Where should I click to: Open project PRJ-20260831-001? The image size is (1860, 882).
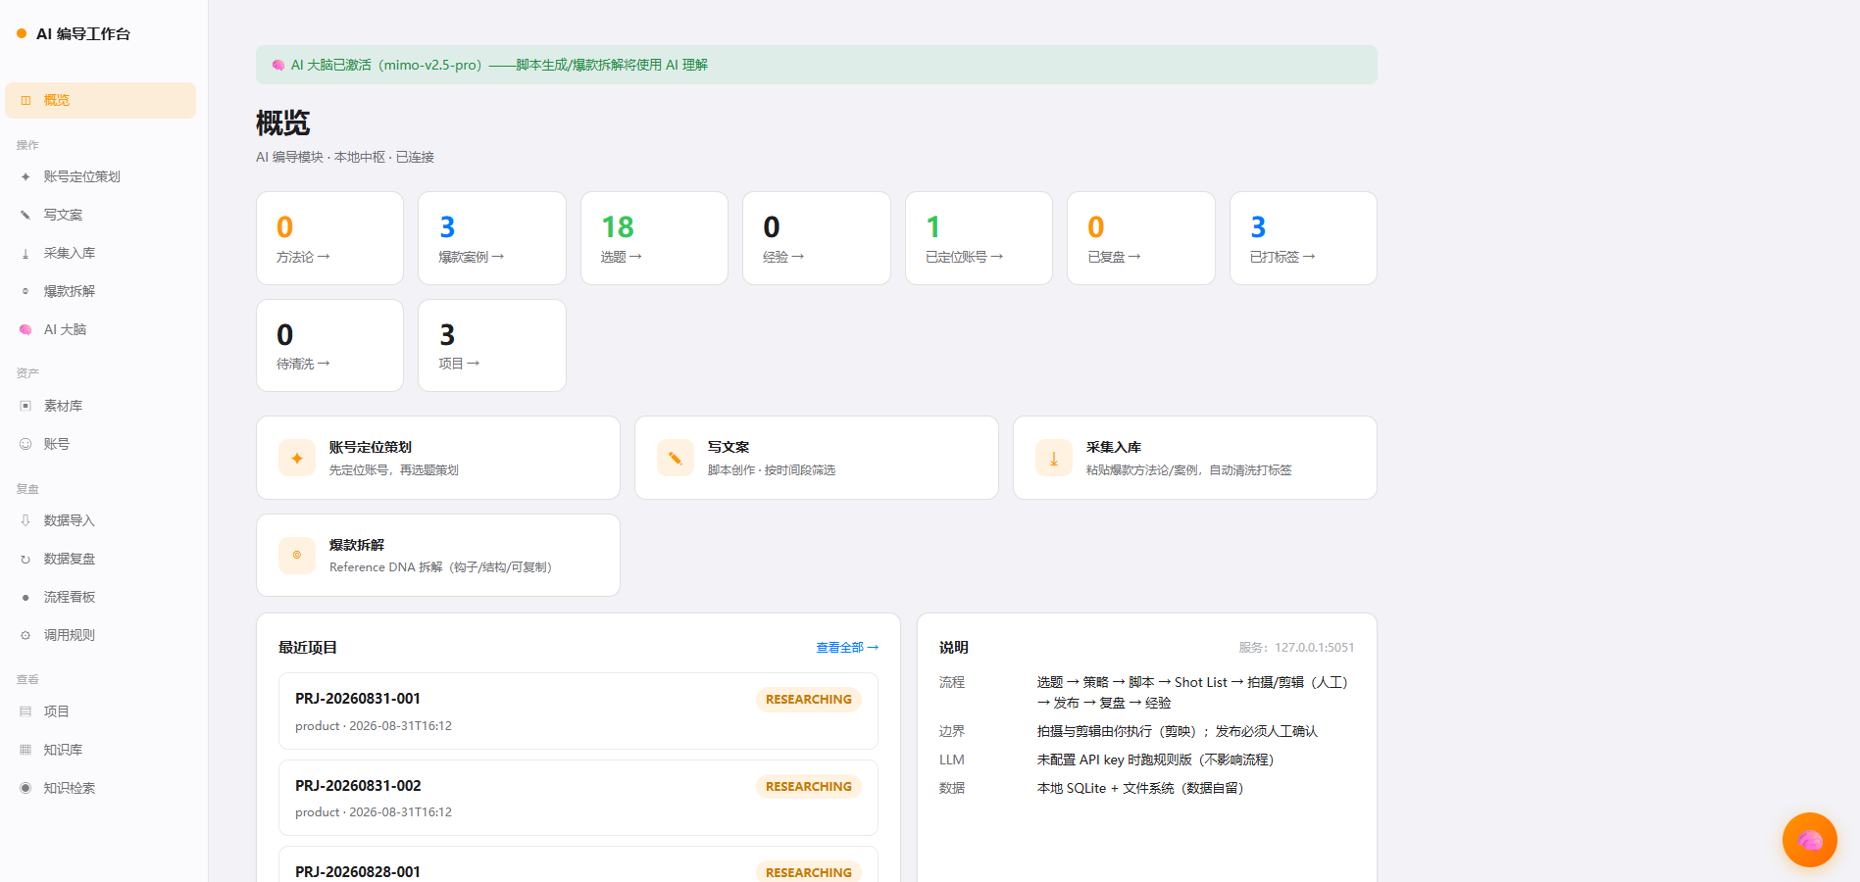(x=578, y=710)
